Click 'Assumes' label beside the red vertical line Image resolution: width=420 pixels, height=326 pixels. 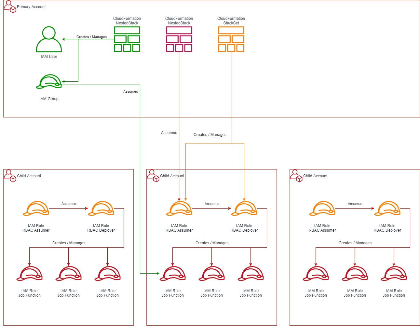coord(169,133)
